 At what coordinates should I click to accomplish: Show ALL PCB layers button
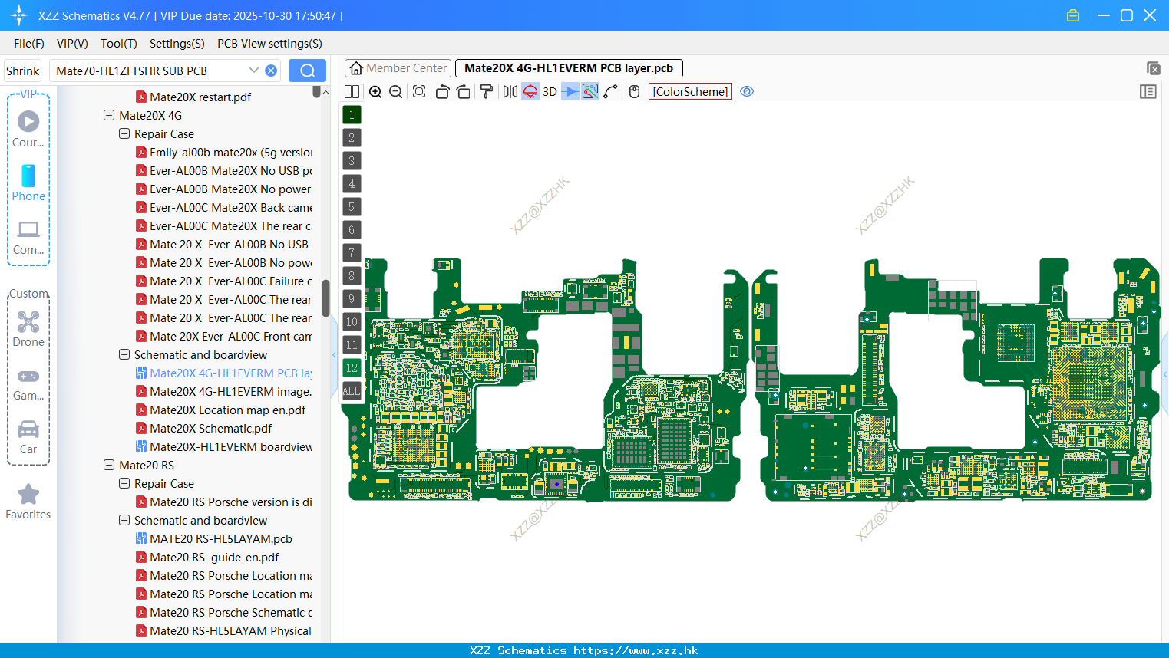click(x=352, y=391)
